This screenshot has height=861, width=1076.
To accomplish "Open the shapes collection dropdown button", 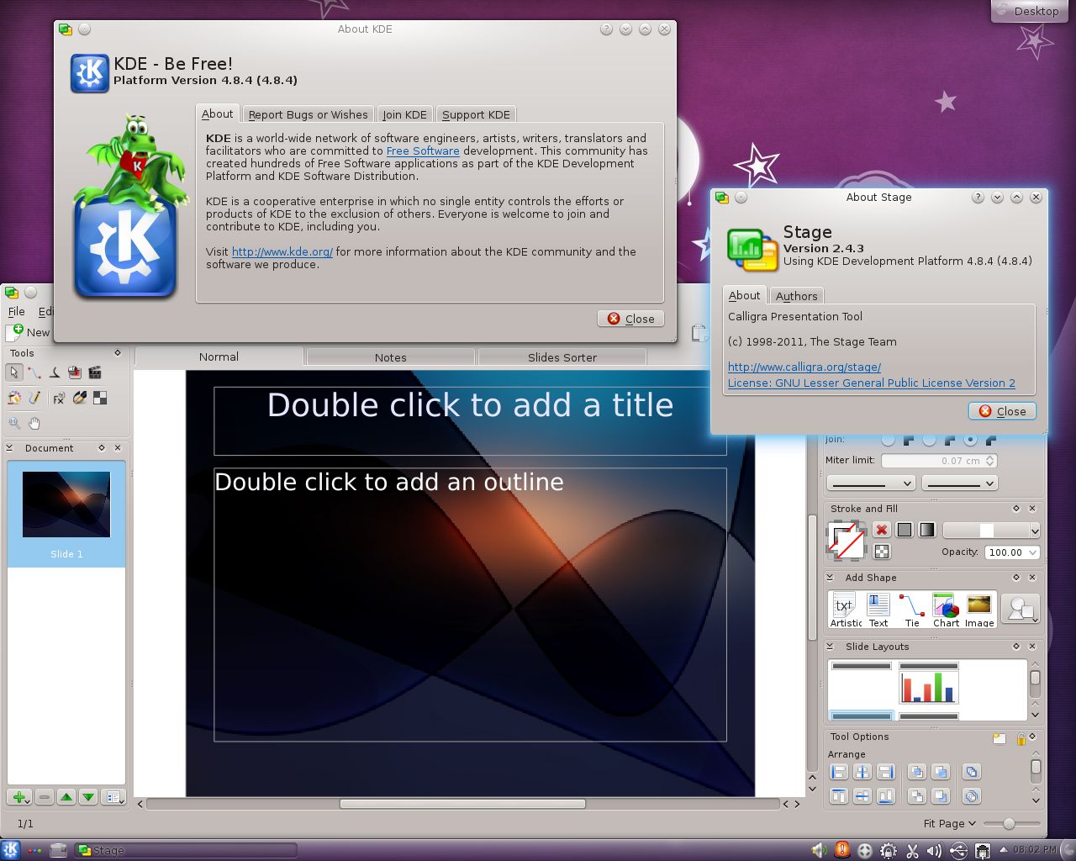I will click(x=1021, y=609).
